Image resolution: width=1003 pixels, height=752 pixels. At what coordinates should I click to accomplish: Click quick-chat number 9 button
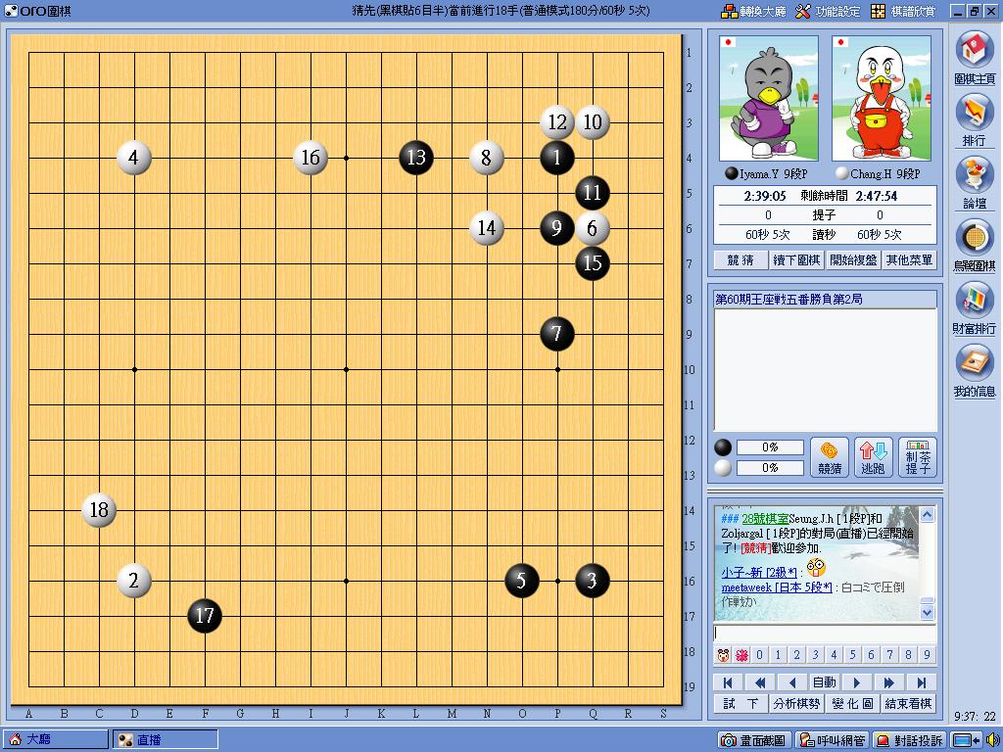(x=927, y=655)
